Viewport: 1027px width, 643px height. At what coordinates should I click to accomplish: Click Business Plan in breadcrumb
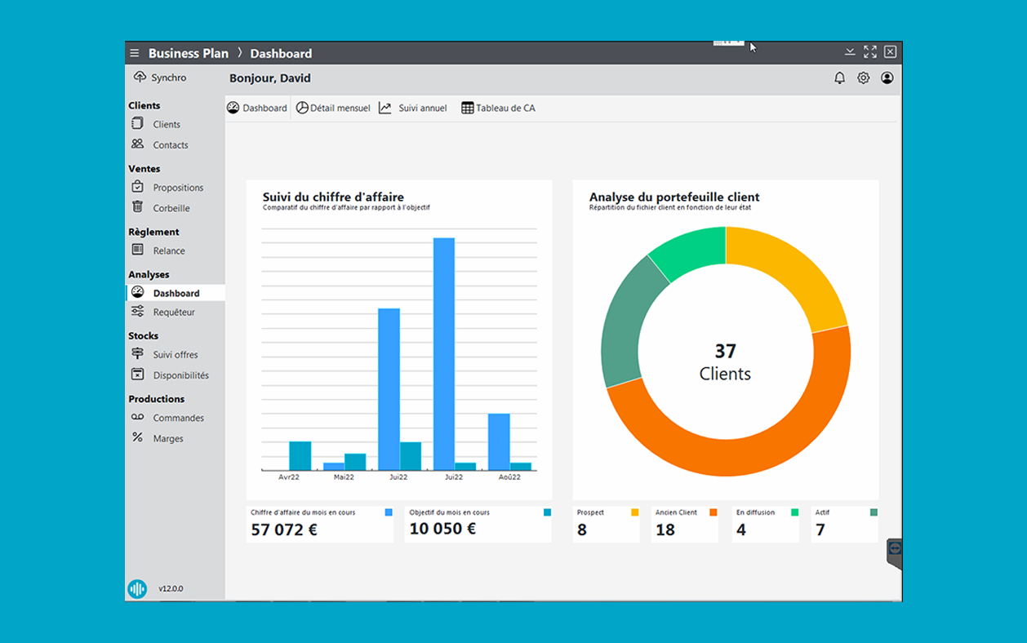189,53
